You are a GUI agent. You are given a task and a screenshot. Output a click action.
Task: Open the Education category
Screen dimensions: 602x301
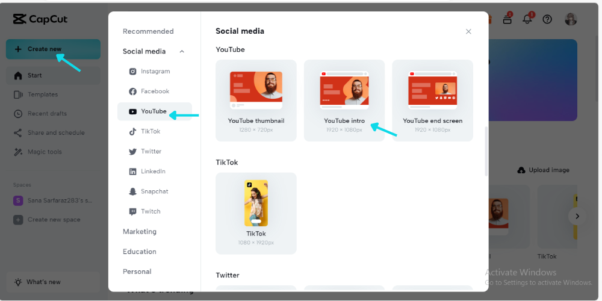pos(140,252)
